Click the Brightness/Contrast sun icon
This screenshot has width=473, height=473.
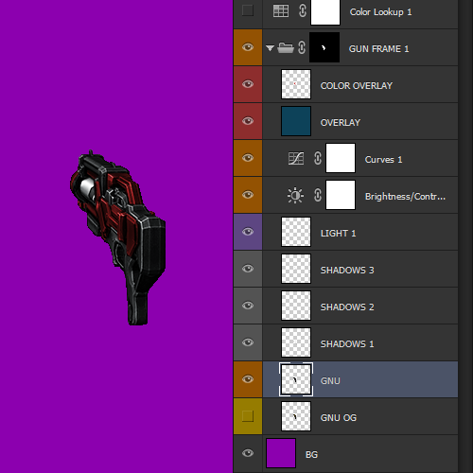coord(295,196)
